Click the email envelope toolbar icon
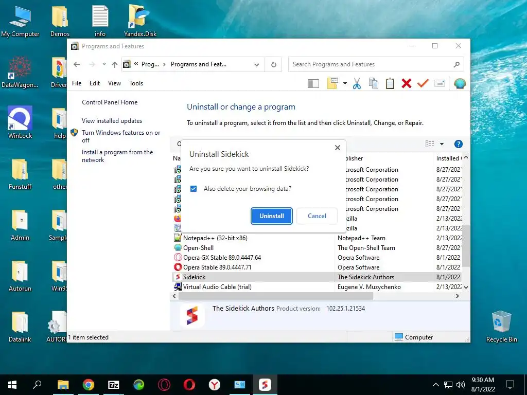The image size is (527, 395). click(440, 83)
